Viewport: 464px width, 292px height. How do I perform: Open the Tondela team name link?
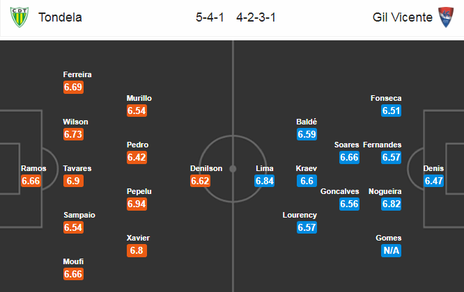[60, 17]
